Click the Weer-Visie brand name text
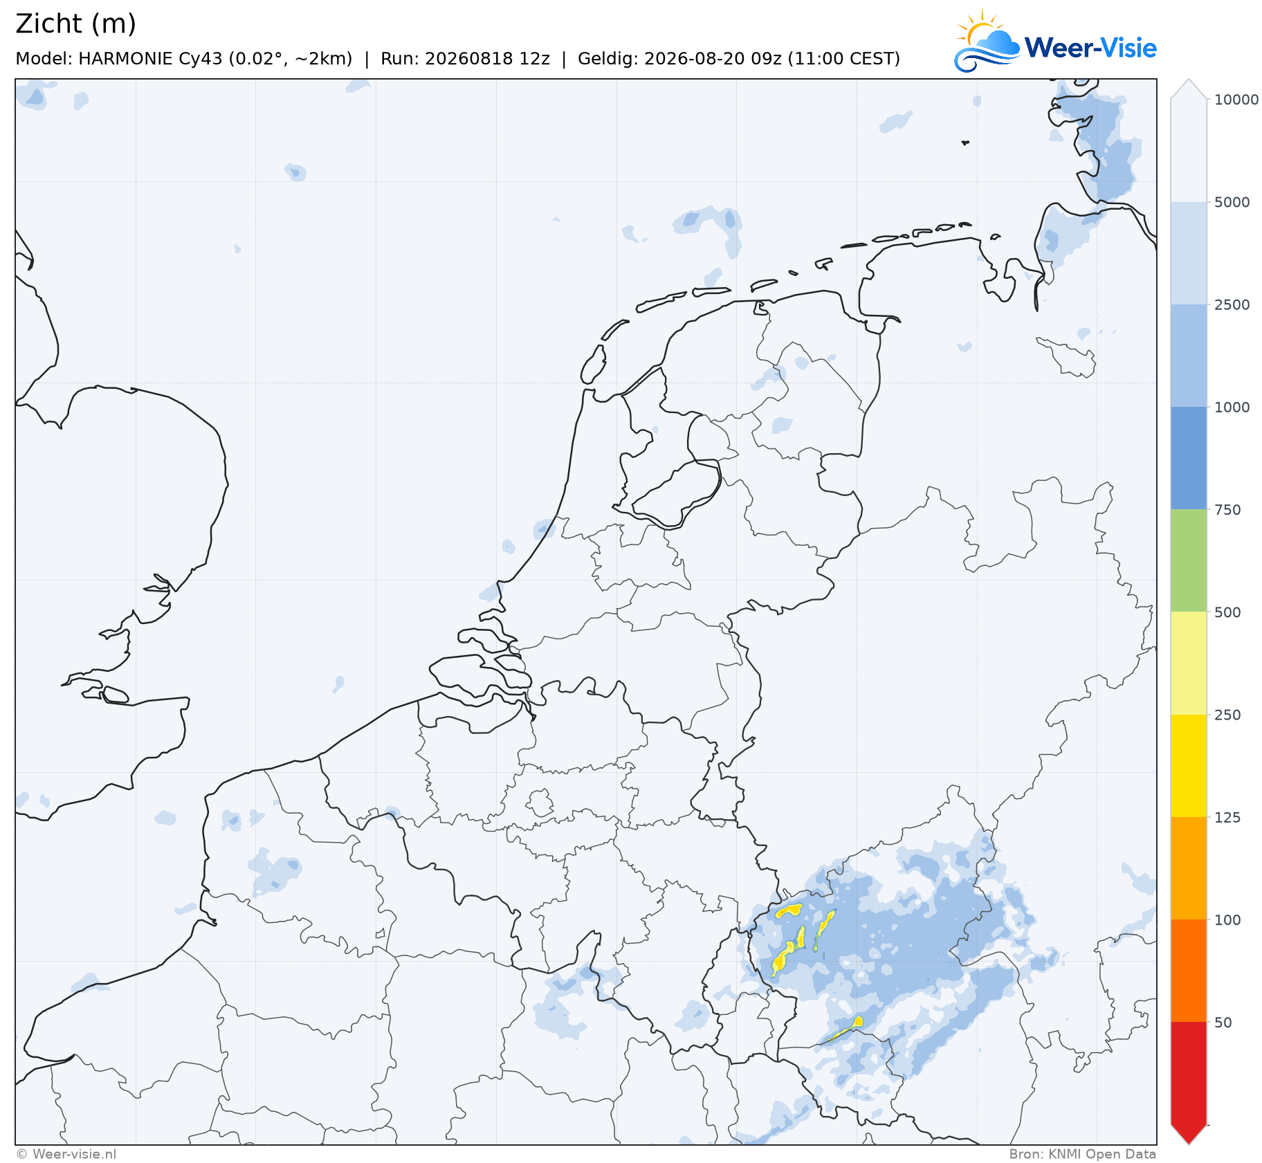Screen dimensions: 1262x1163 (1090, 48)
